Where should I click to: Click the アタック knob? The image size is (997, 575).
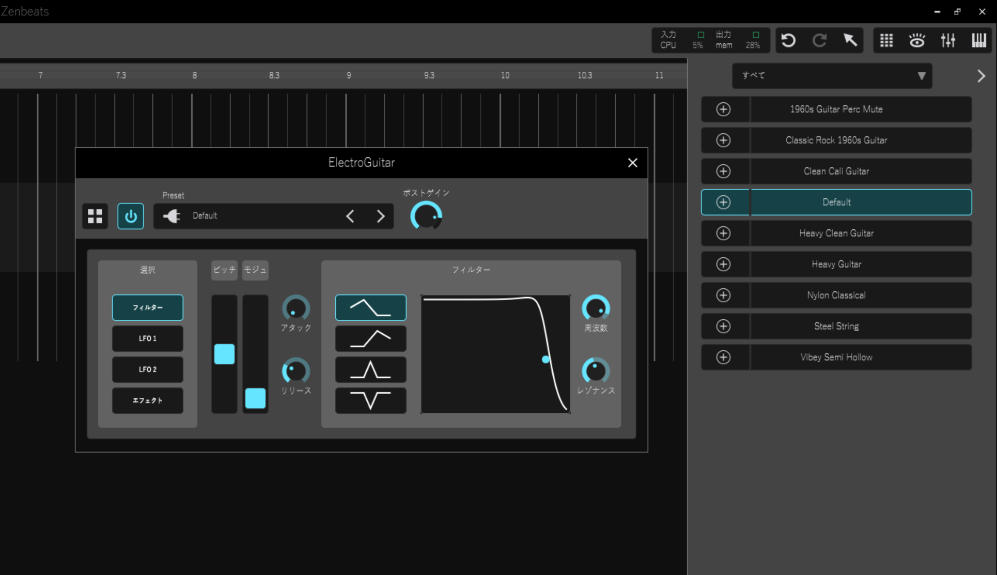pyautogui.click(x=296, y=308)
